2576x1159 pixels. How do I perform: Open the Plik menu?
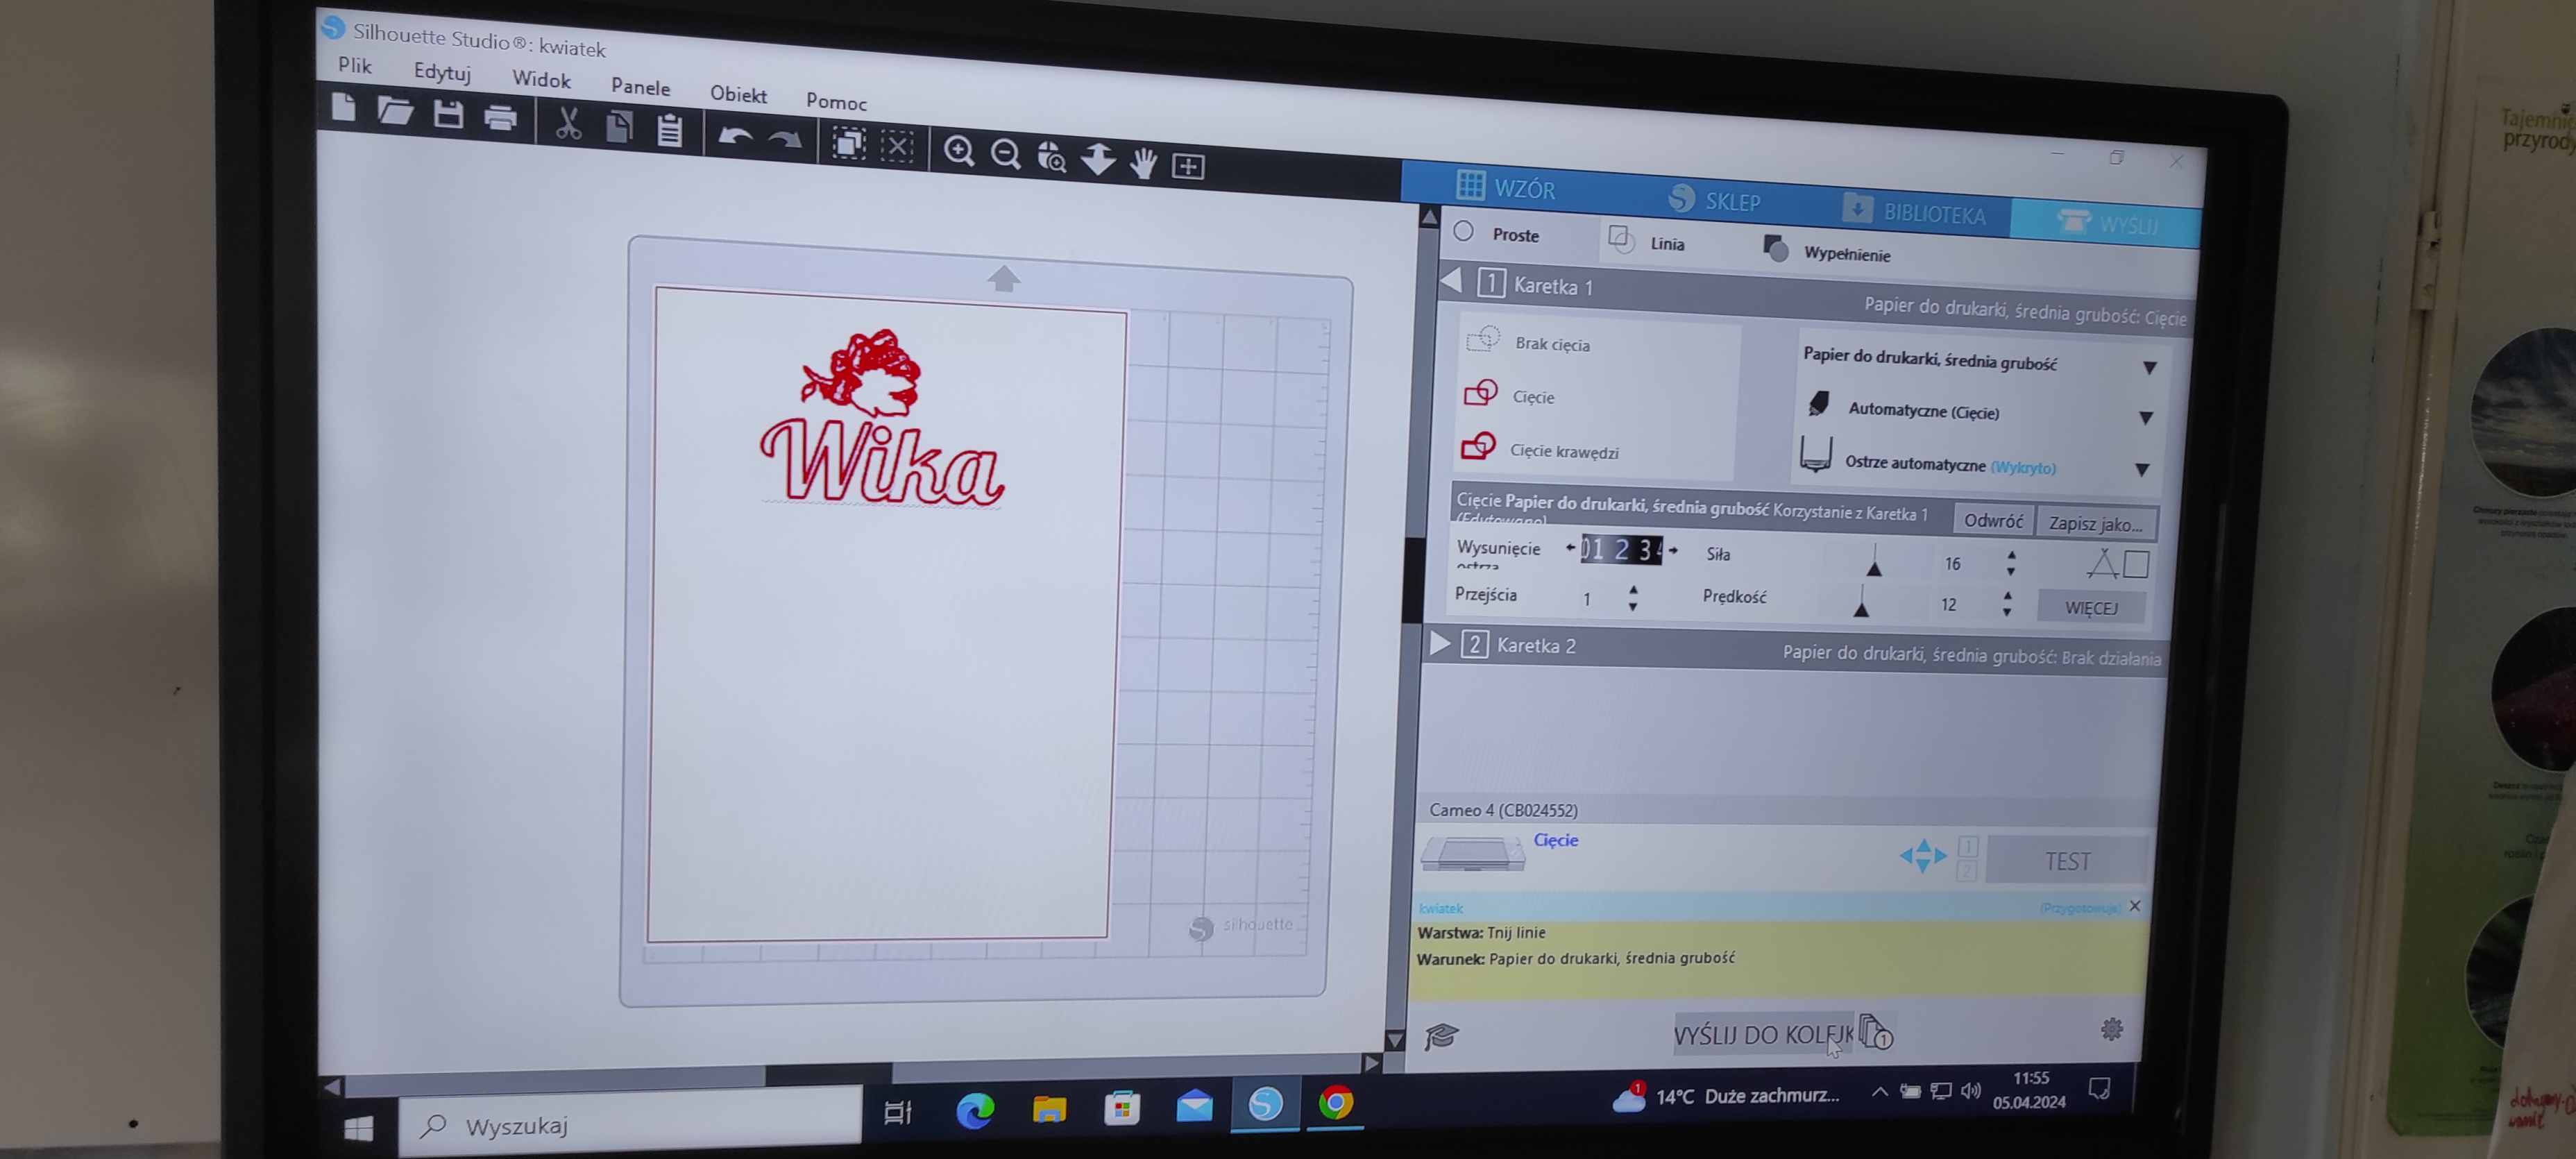click(x=355, y=66)
